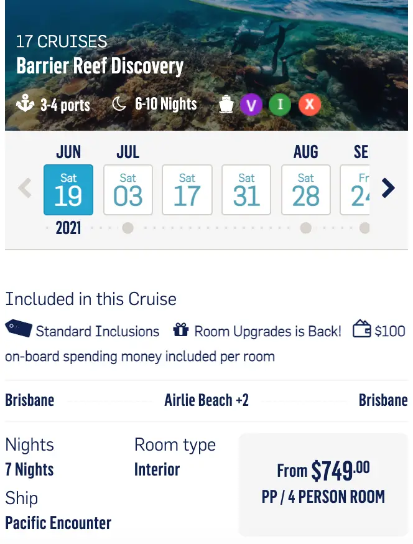Select the Sat 28 August departure date
Viewport: 413px width, 544px height.
pyautogui.click(x=306, y=190)
